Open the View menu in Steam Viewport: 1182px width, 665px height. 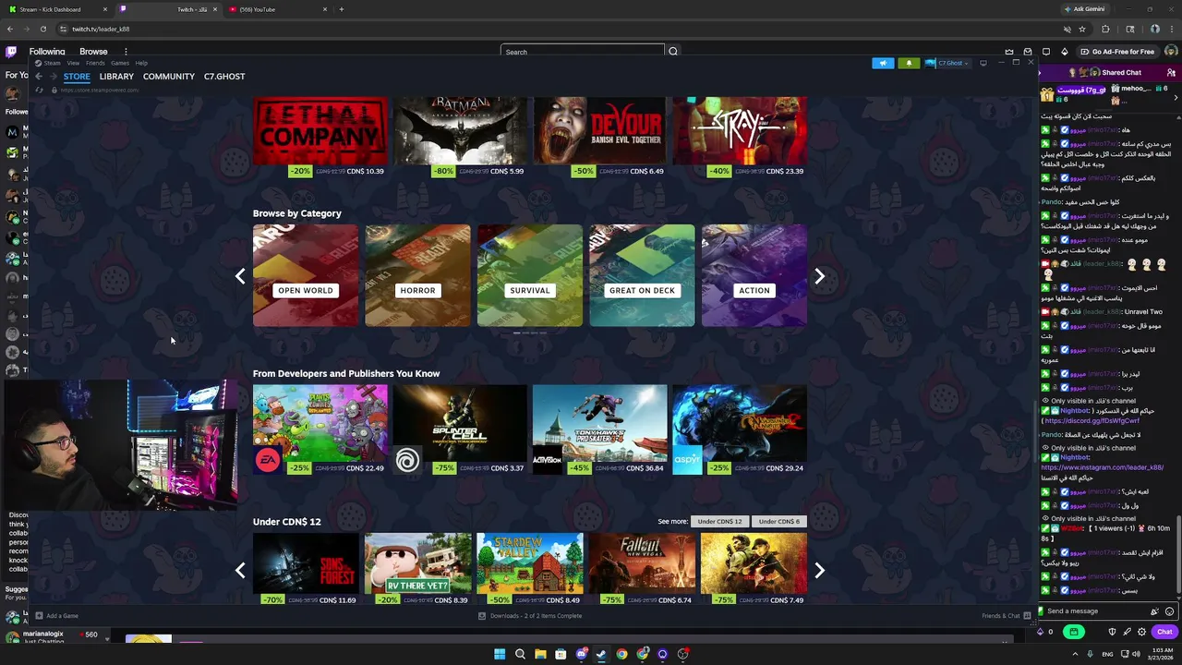(73, 63)
